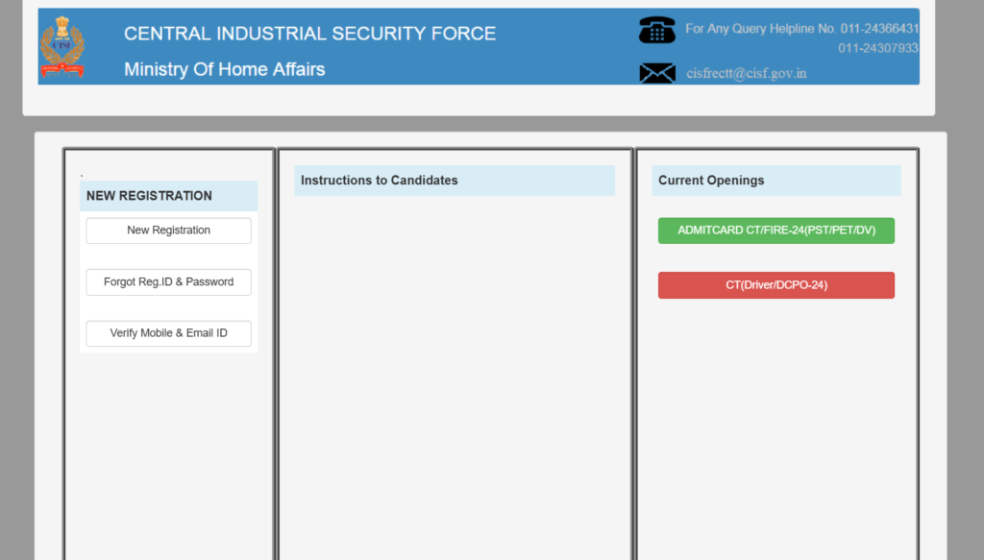
Task: Open Verify Mobile & Email ID
Action: (x=169, y=333)
